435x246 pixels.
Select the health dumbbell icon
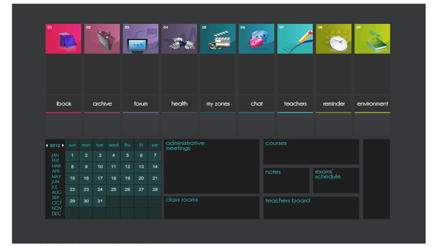(x=179, y=39)
